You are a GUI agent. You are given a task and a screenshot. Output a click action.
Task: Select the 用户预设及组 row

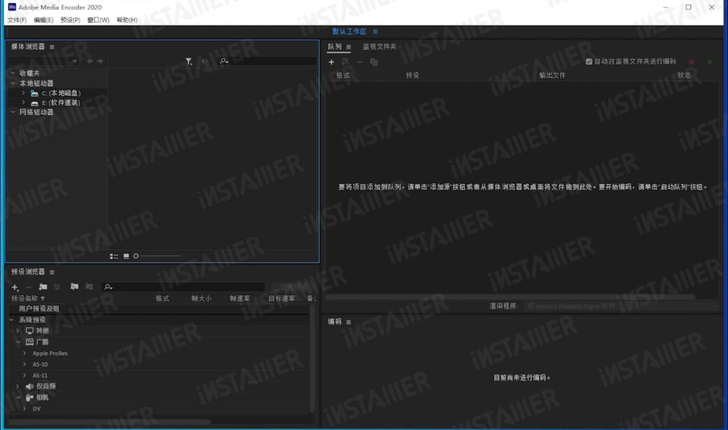(x=160, y=309)
